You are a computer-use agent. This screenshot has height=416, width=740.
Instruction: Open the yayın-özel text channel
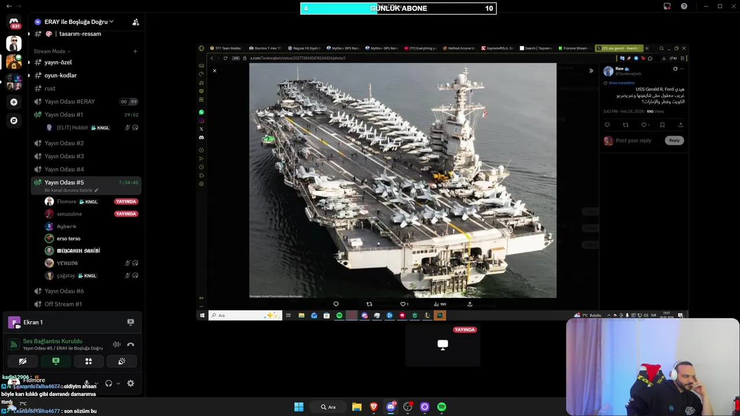point(86,62)
